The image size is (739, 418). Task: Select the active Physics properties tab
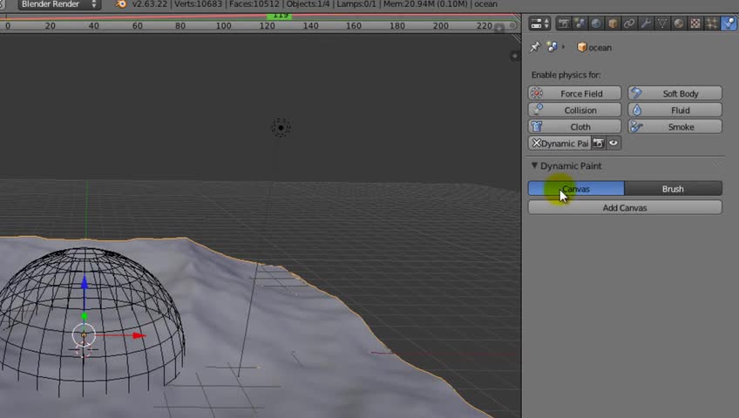(x=729, y=23)
